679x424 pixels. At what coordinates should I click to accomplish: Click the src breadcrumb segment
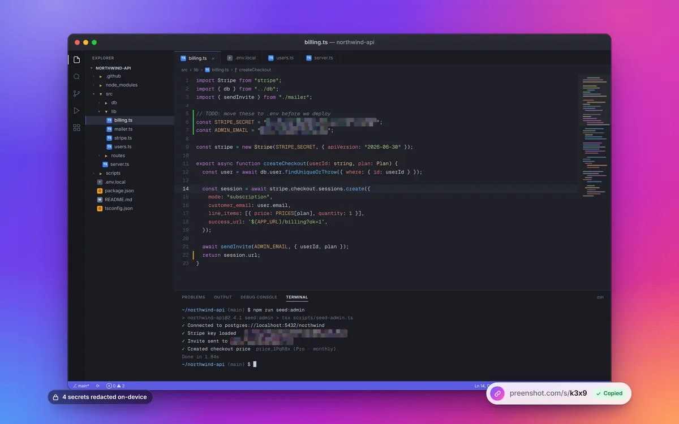pyautogui.click(x=184, y=70)
